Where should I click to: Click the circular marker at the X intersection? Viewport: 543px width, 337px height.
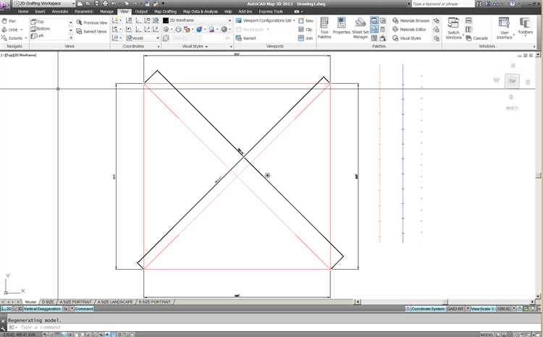point(267,176)
